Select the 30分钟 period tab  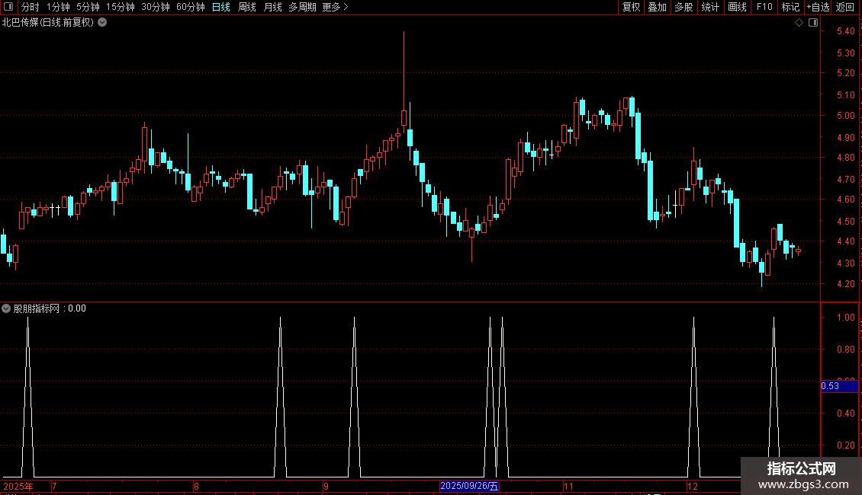[156, 7]
